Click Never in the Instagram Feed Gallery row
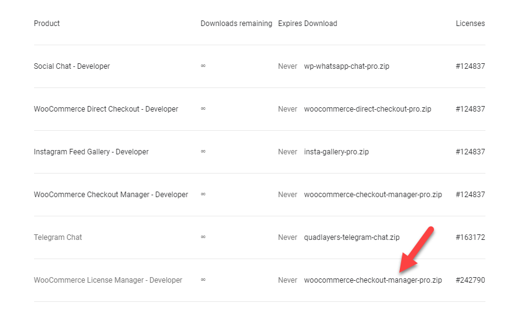This screenshot has height=323, width=509. [x=288, y=152]
